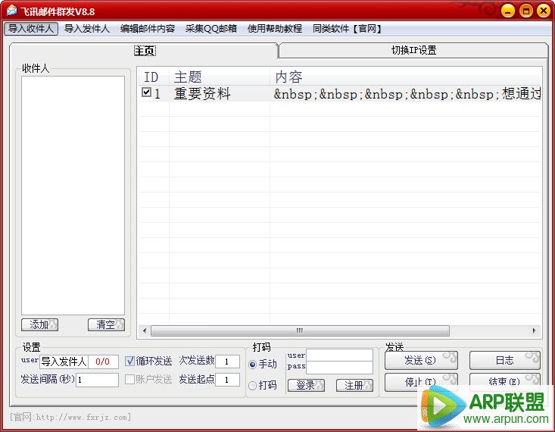Click the 收件人 list box
This screenshot has height=432, width=555.
pyautogui.click(x=73, y=196)
